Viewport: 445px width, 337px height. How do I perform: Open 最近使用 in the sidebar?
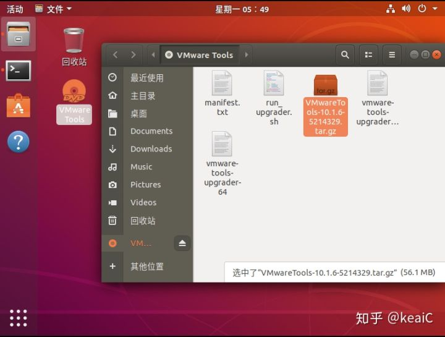coord(147,77)
